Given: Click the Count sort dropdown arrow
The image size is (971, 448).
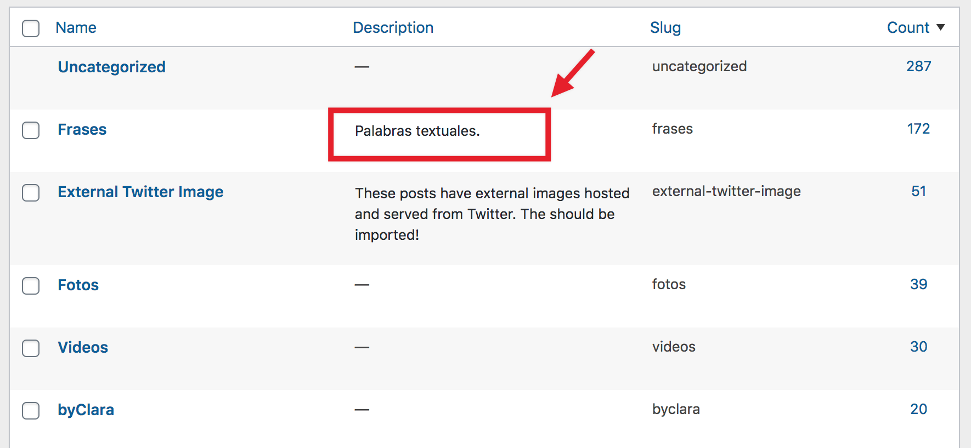Looking at the screenshot, I should pyautogui.click(x=940, y=27).
